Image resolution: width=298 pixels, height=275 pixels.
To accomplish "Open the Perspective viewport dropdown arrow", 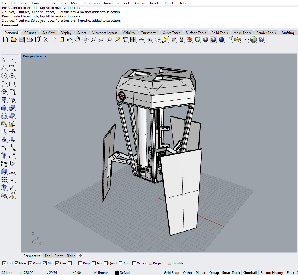I will (45, 56).
